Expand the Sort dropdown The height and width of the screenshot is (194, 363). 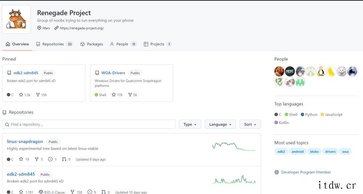click(250, 124)
